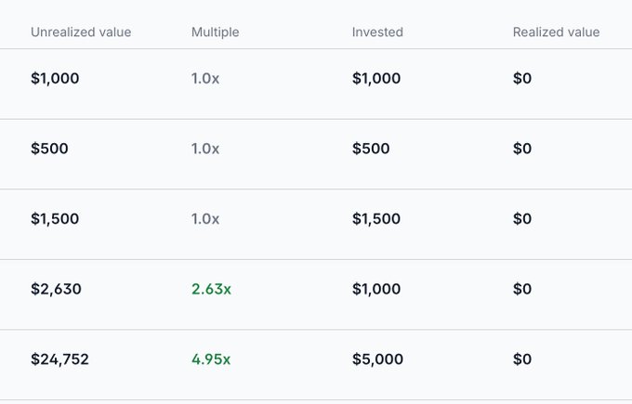This screenshot has width=632, height=404.
Task: Click the 1.0x multiple in the $1,500 row
Action: (x=205, y=218)
